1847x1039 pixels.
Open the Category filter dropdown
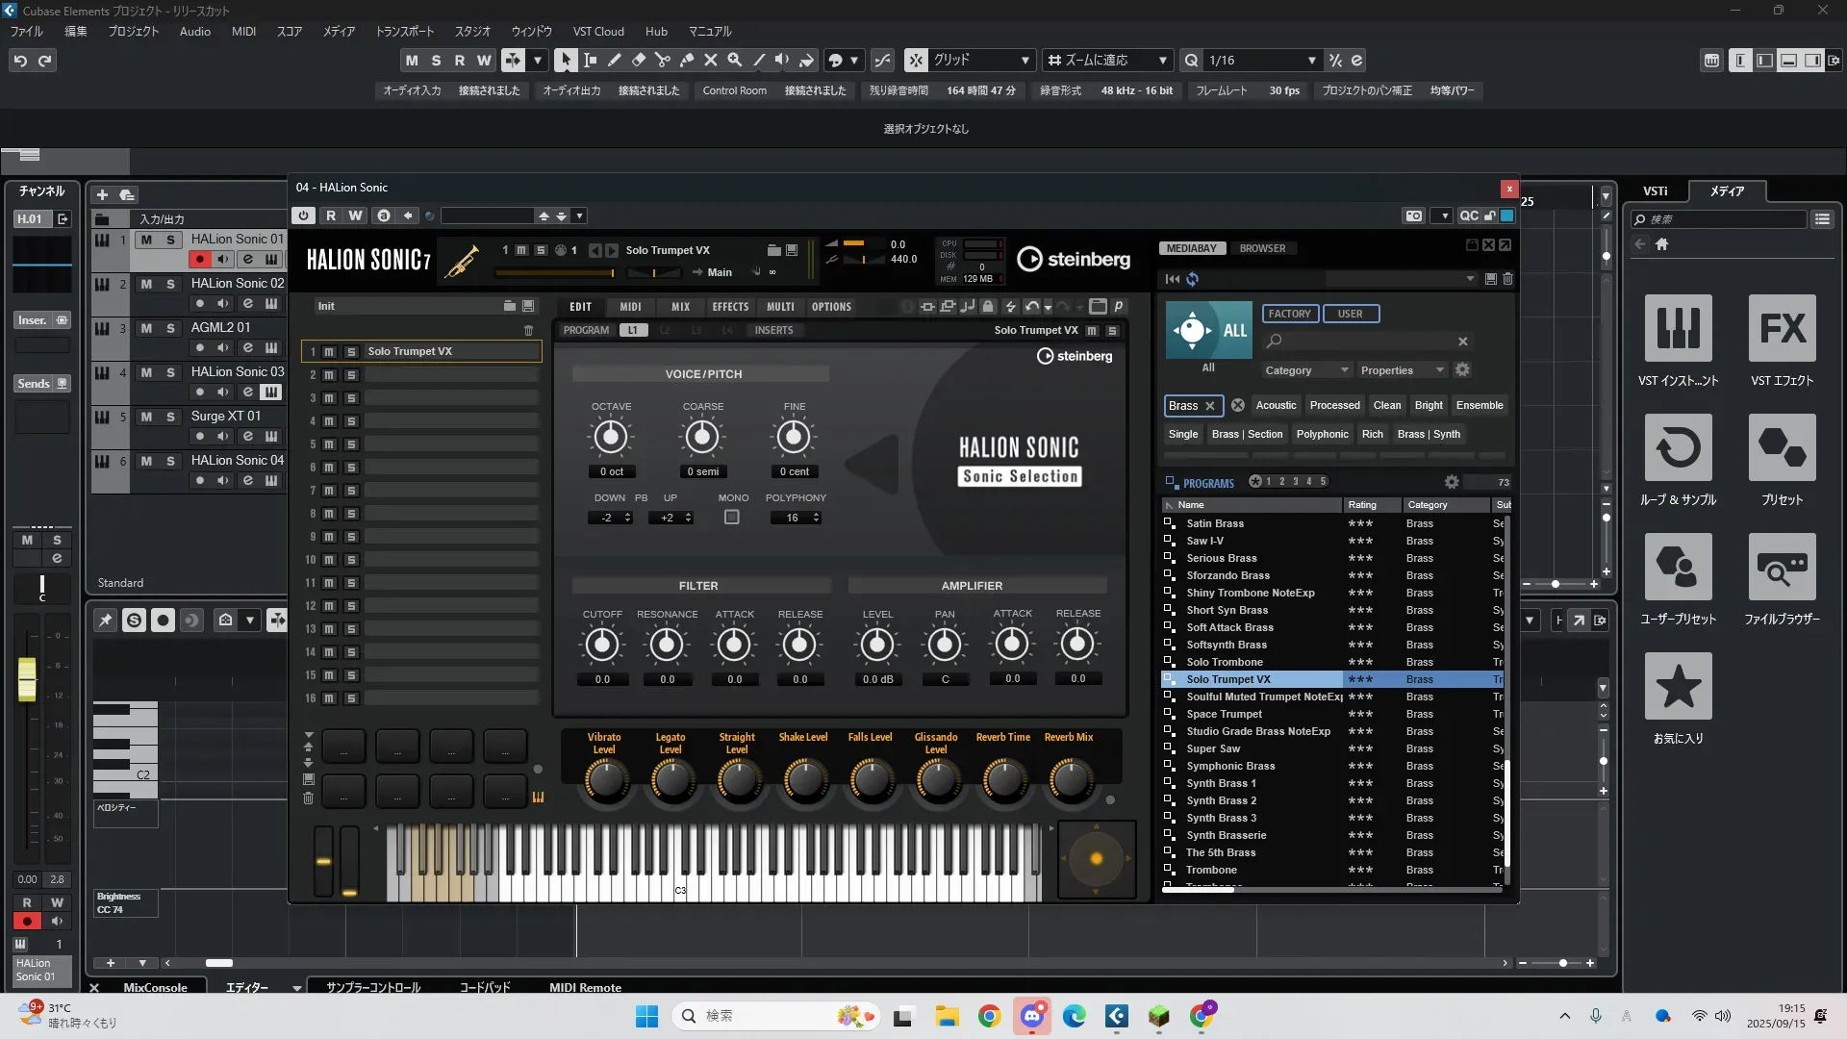pos(1306,370)
